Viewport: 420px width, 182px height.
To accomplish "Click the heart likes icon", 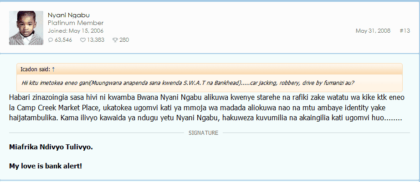I will point(83,40).
